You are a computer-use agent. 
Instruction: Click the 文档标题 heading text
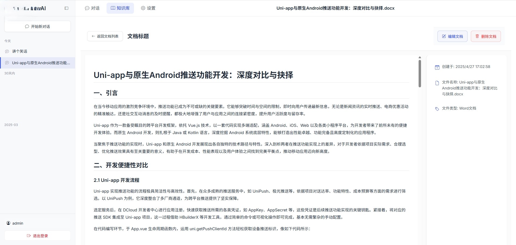point(138,36)
